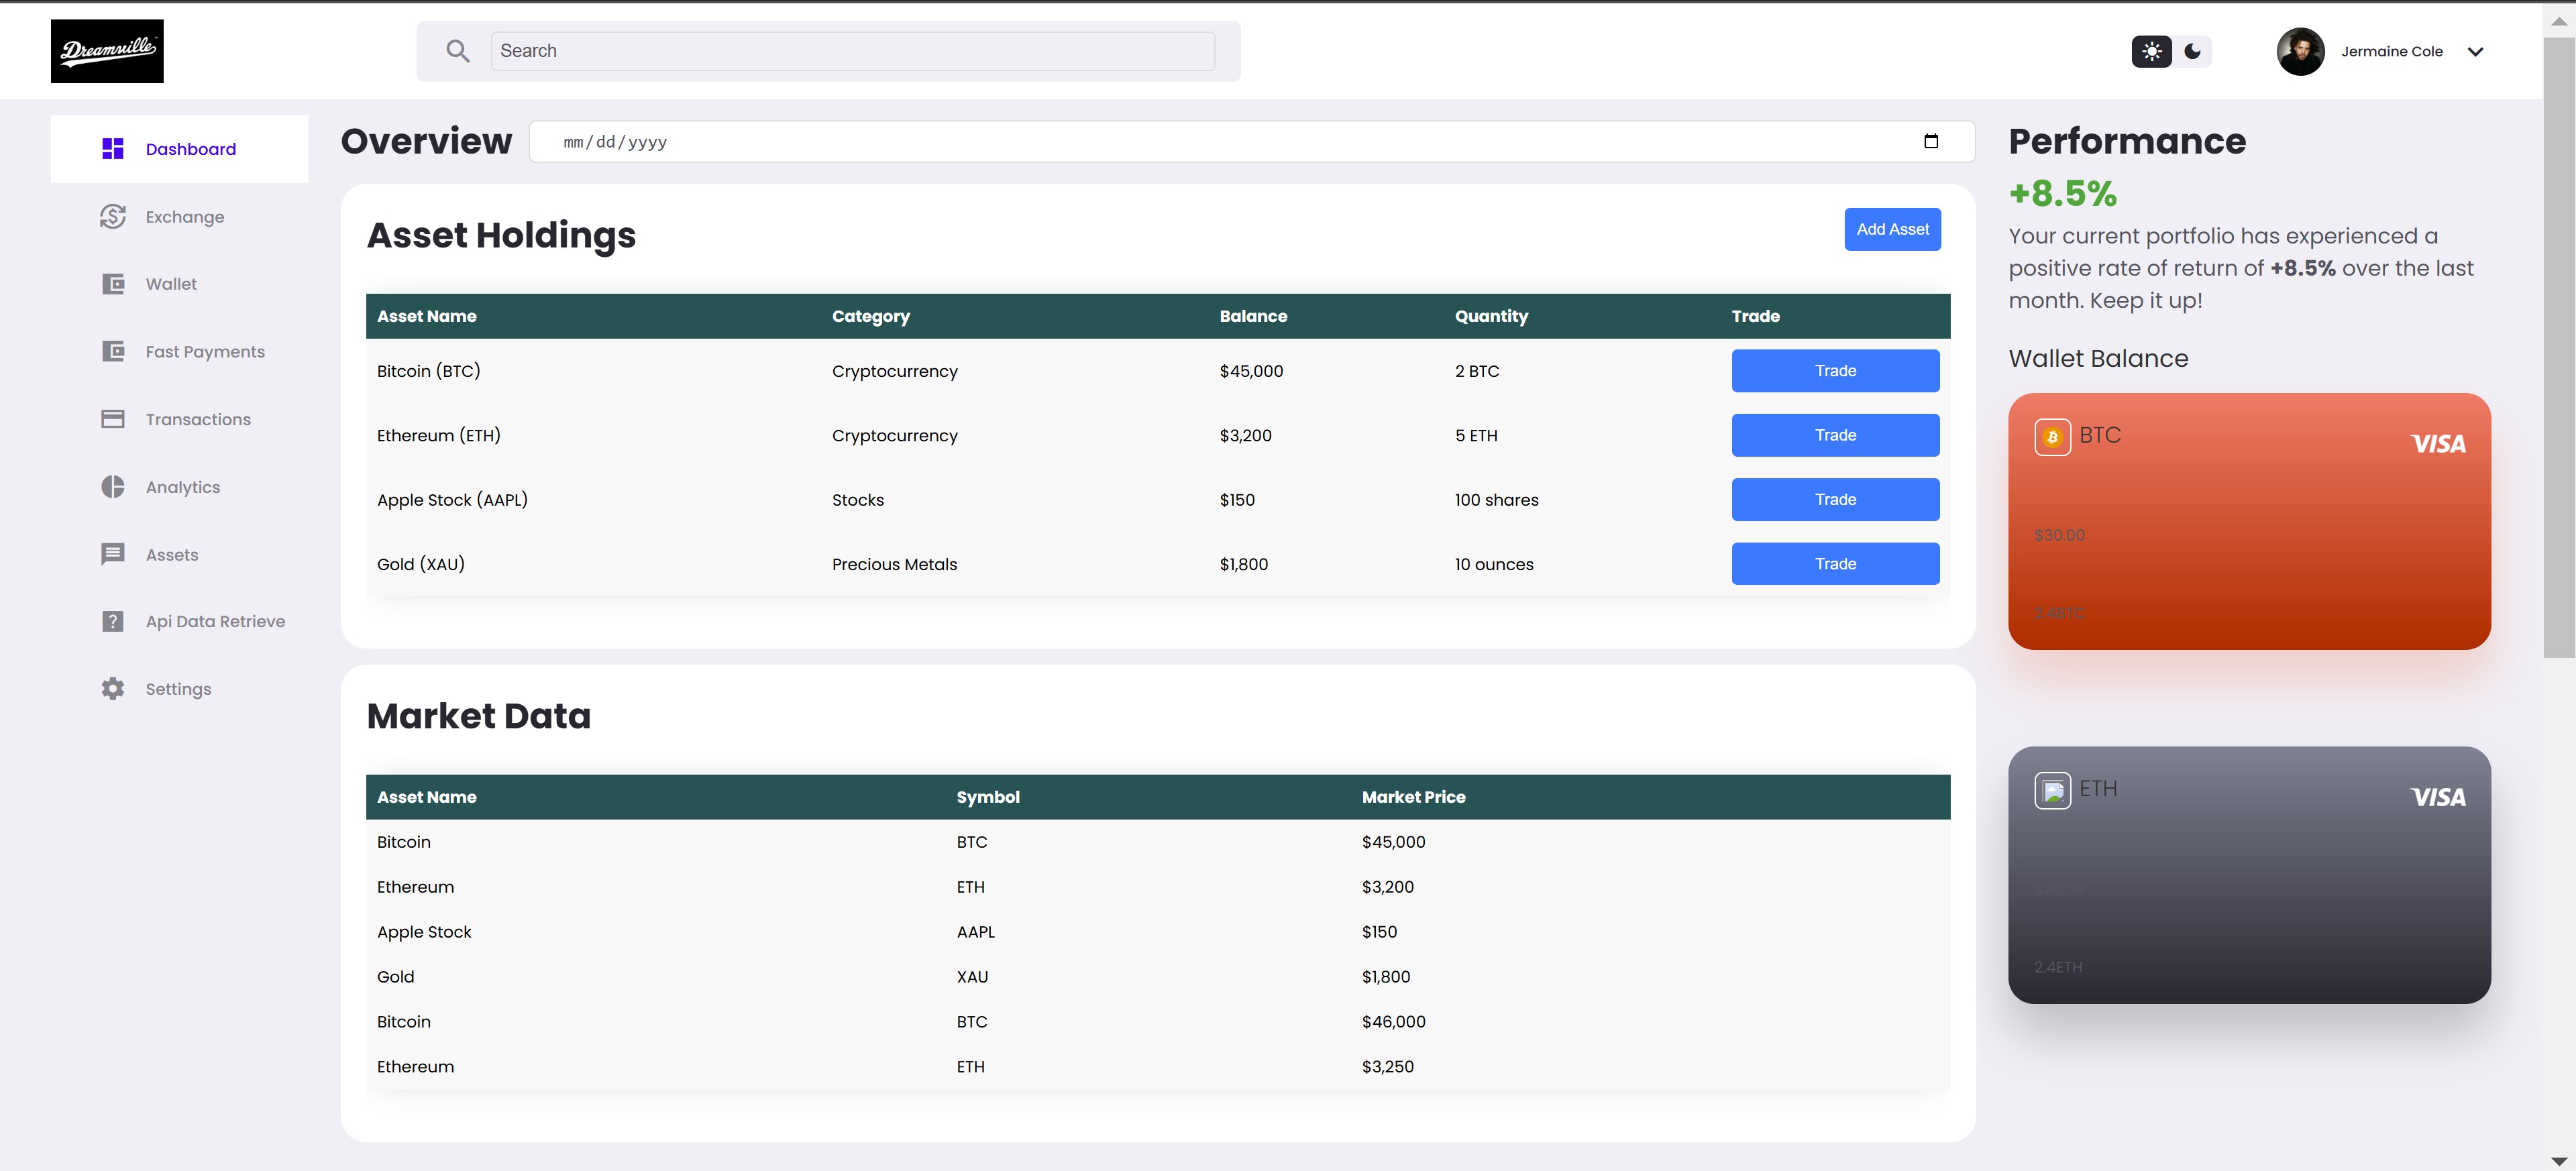Open the Assets menu item
2576x1171 pixels.
pos(180,554)
